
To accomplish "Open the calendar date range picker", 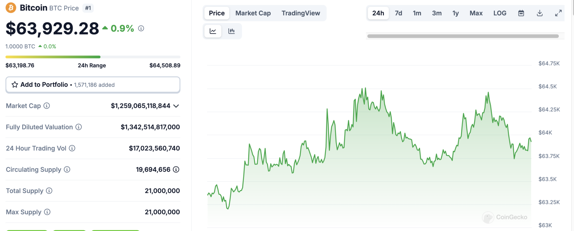I will tap(521, 13).
